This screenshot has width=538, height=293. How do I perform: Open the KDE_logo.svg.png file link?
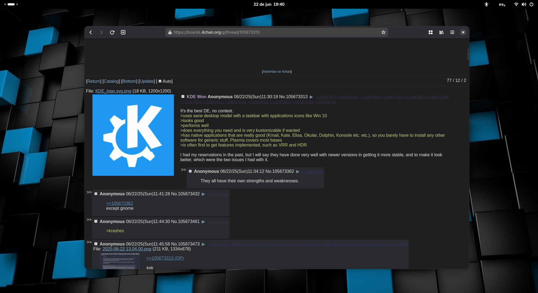[x=113, y=91]
